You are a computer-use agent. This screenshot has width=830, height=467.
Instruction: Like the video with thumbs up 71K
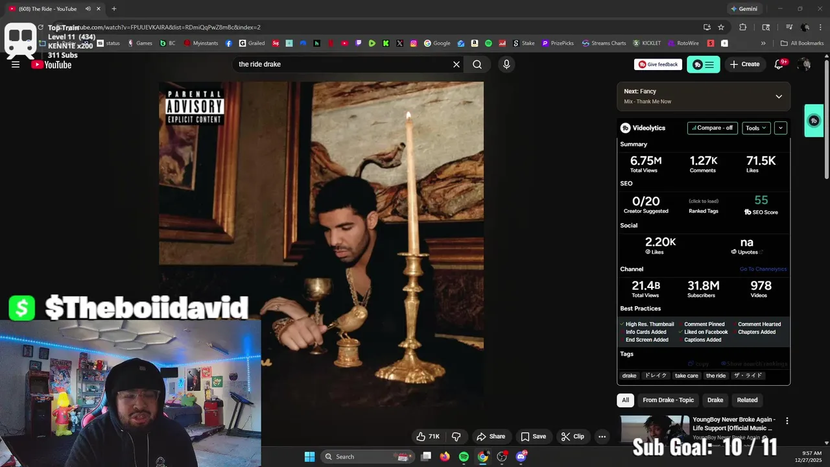point(428,437)
